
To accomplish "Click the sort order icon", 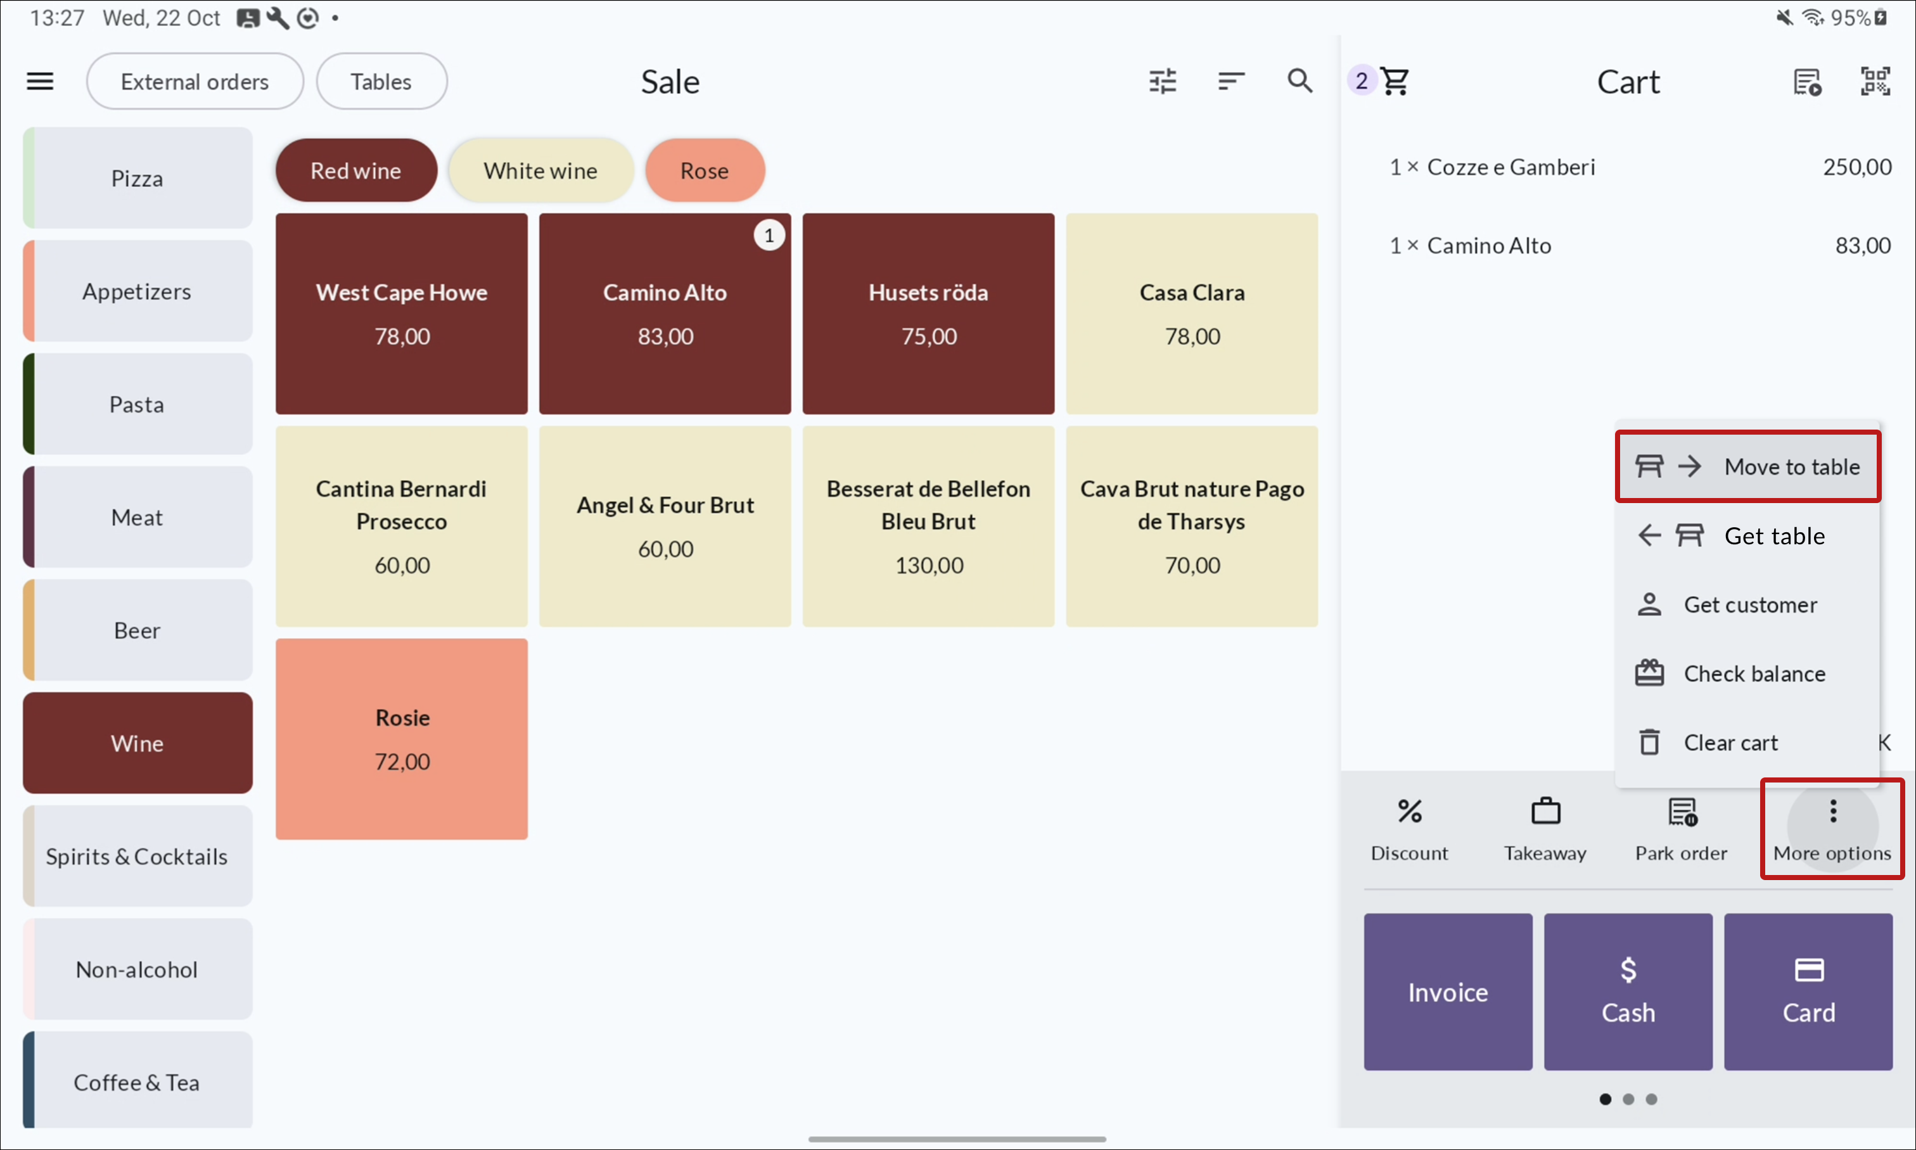I will click(x=1230, y=81).
